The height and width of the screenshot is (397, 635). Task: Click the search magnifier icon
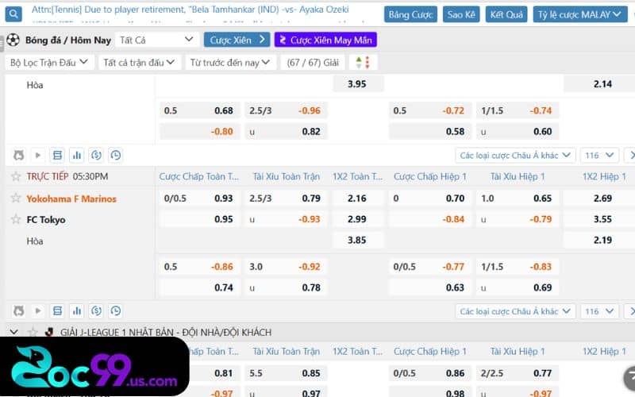point(14,13)
